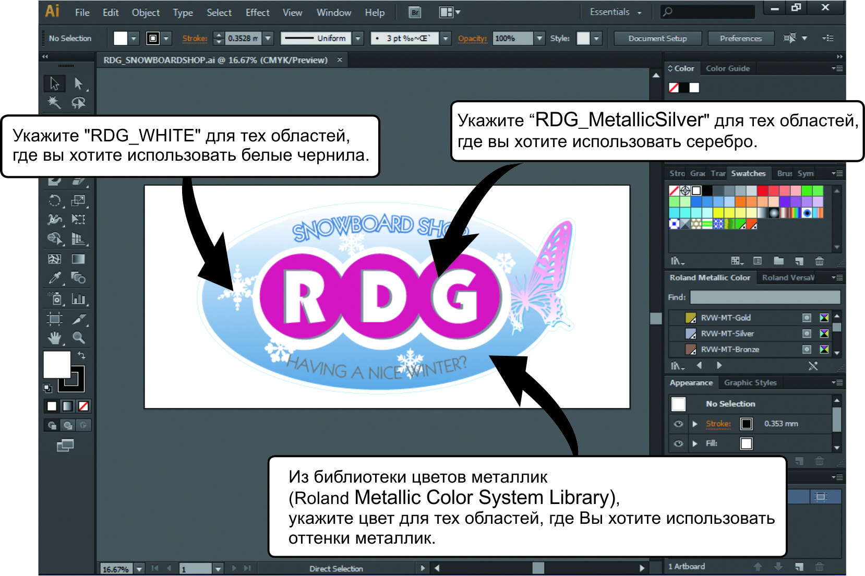This screenshot has width=865, height=576.
Task: Select the Mesh tool
Action: [54, 259]
